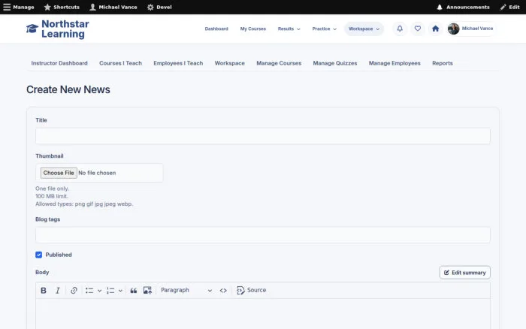Open the Courses I Teach tab
The image size is (526, 329).
tap(120, 63)
